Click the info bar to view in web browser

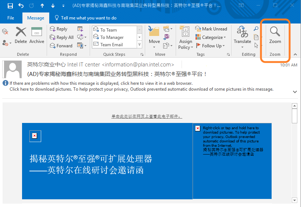tap(101, 83)
